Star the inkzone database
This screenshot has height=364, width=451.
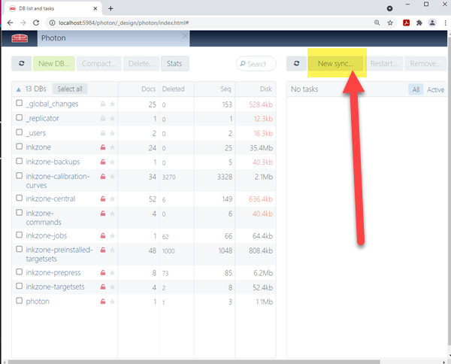pos(112,147)
